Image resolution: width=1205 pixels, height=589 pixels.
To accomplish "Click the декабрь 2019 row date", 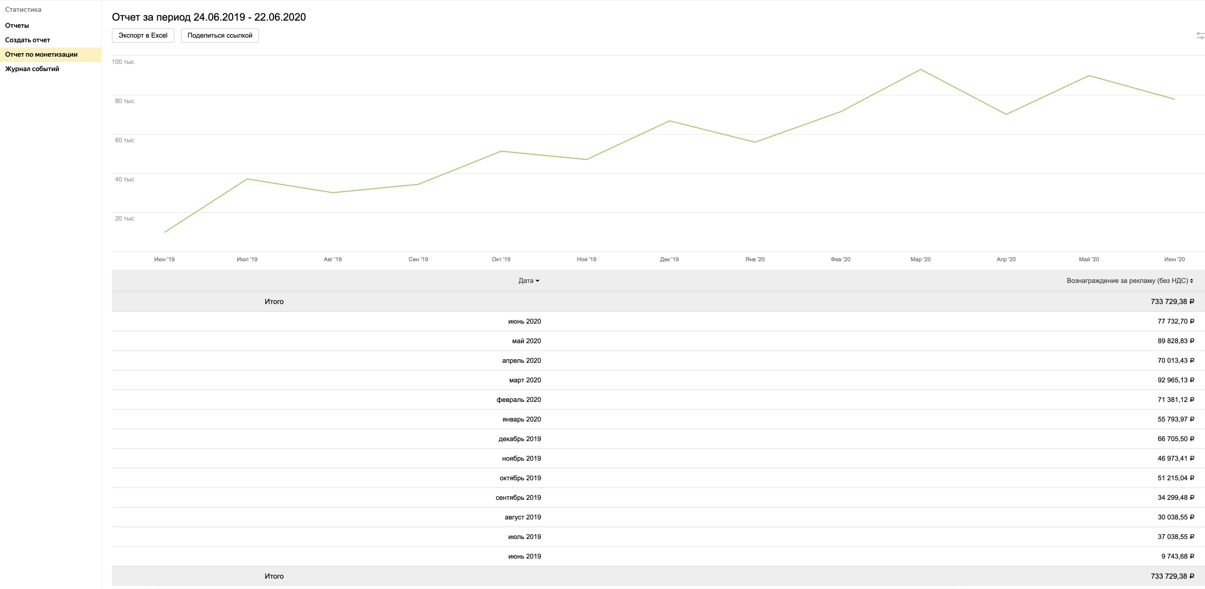I will (x=519, y=439).
